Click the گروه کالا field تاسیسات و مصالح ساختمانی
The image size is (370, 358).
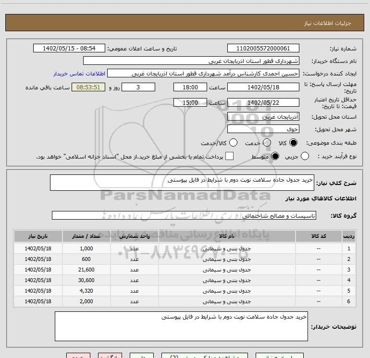[x=184, y=215]
